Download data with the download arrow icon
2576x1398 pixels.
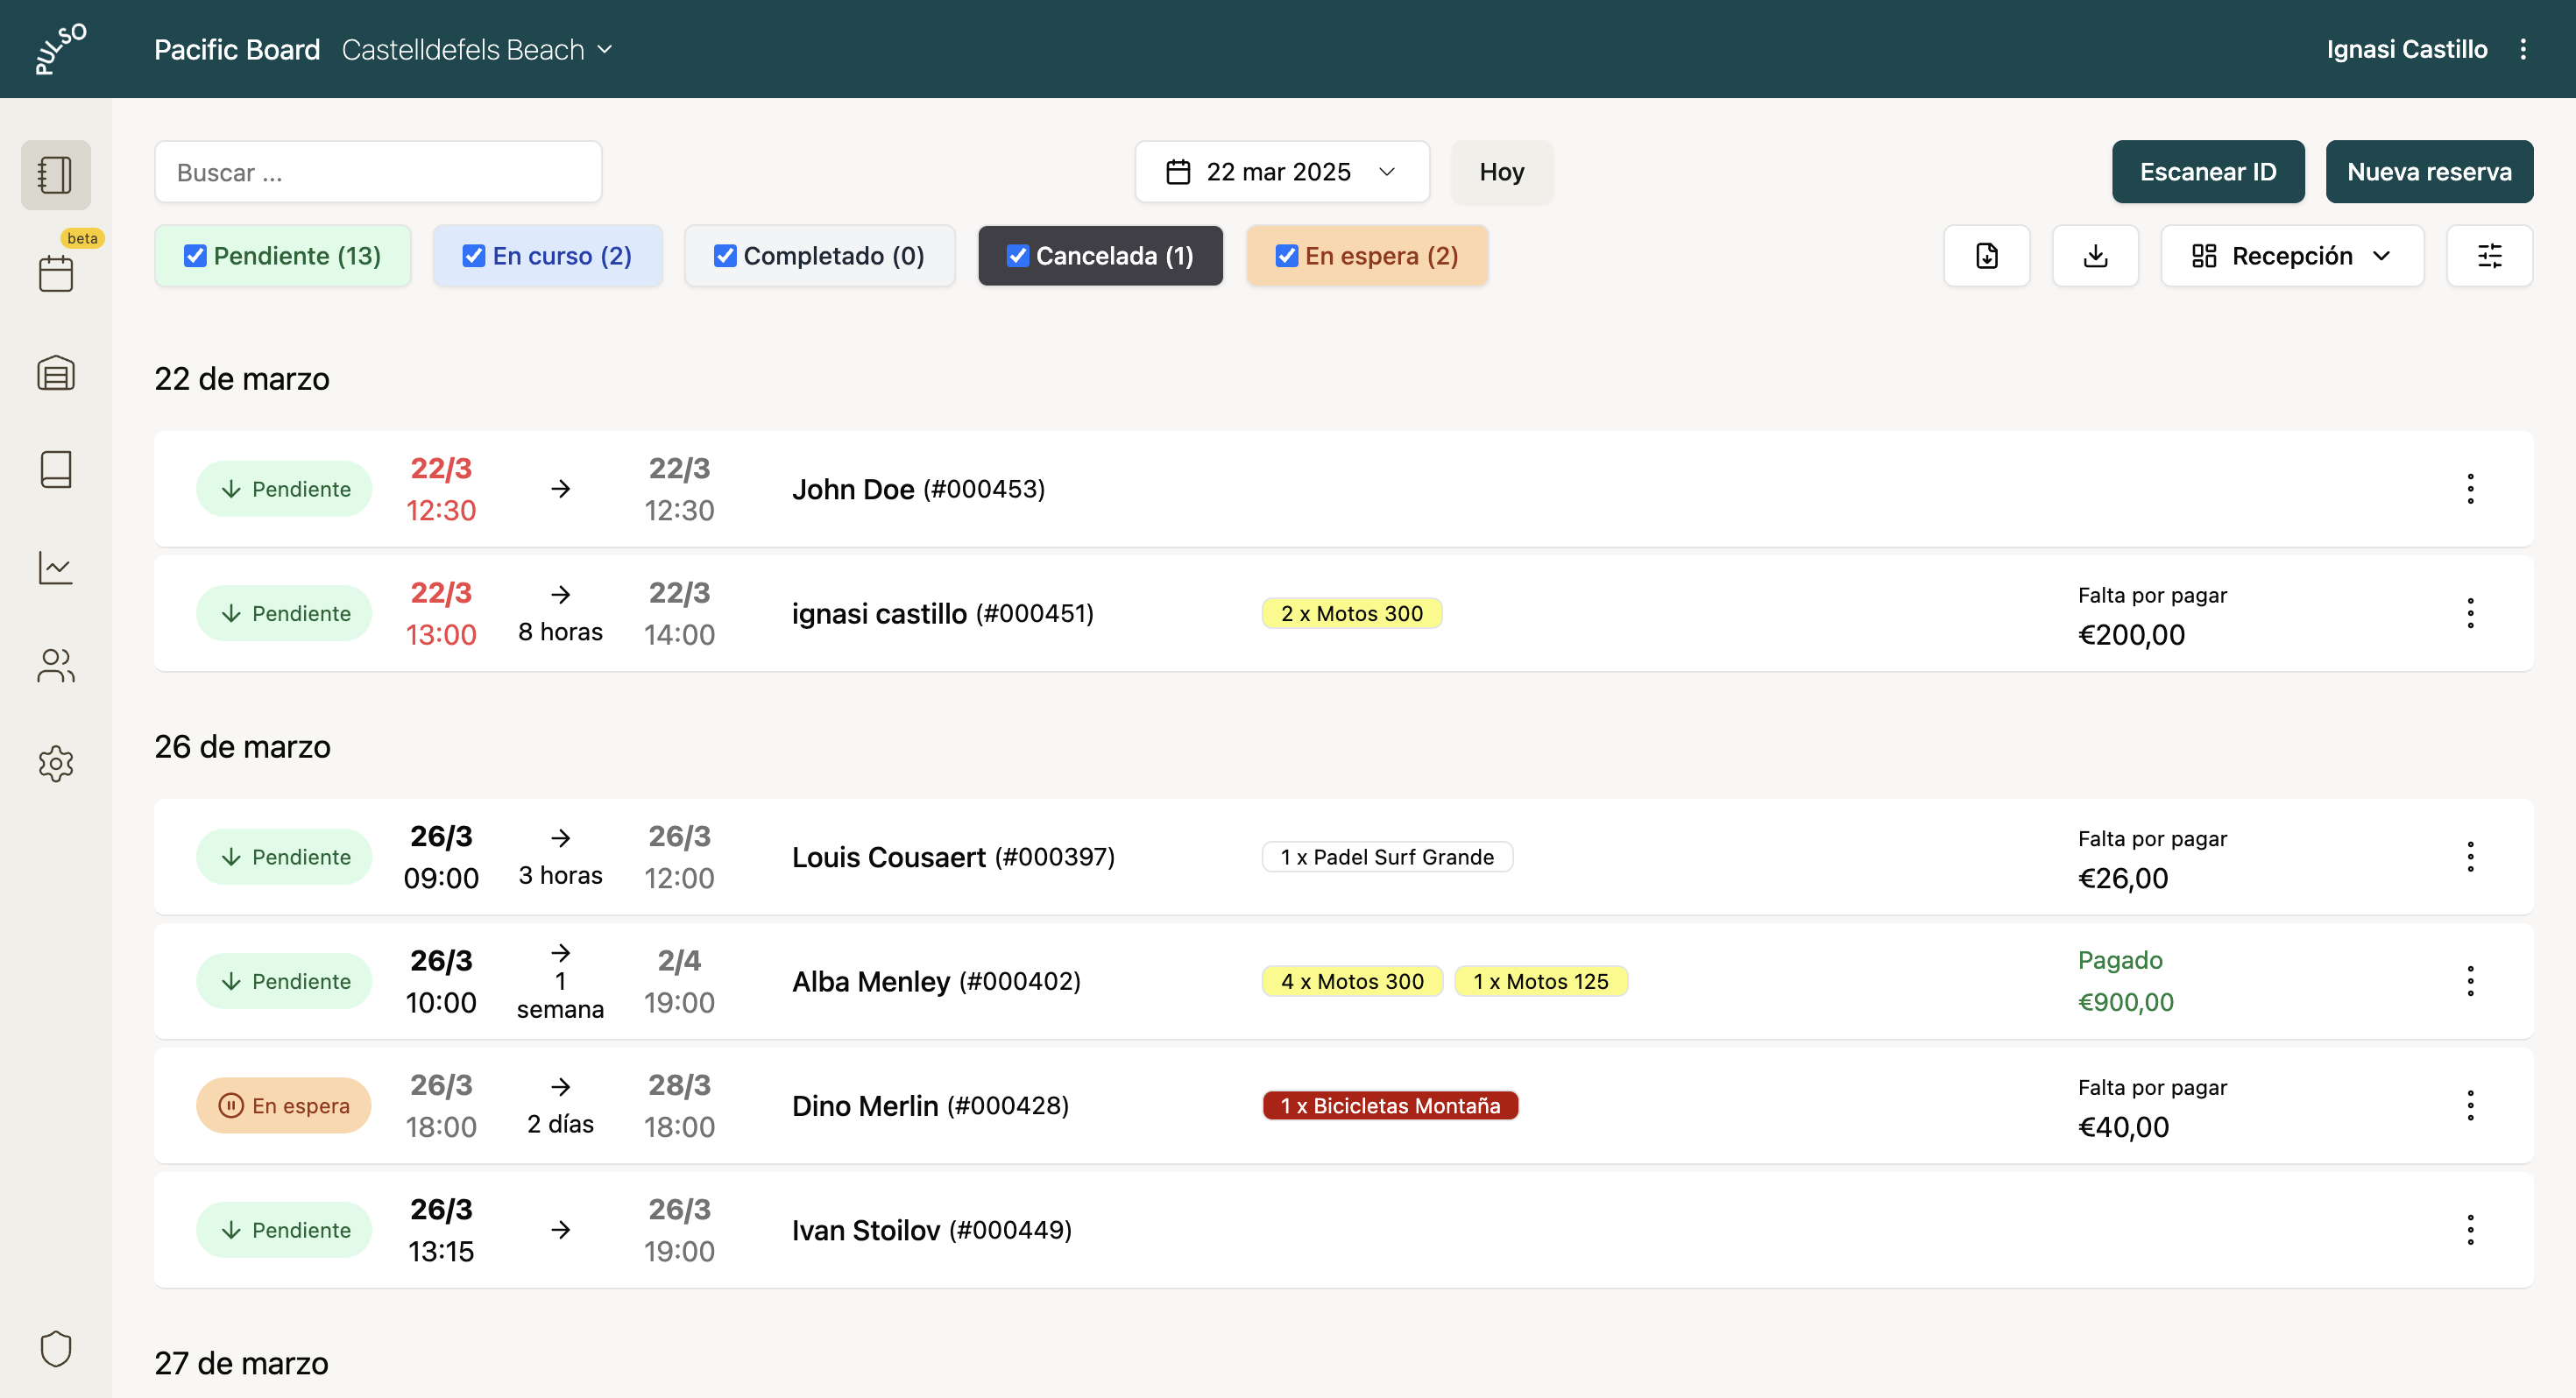click(x=2095, y=255)
